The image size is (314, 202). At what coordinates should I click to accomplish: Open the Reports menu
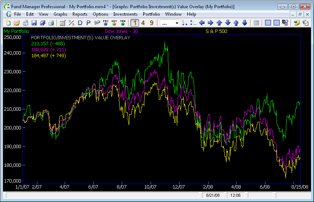[80, 14]
